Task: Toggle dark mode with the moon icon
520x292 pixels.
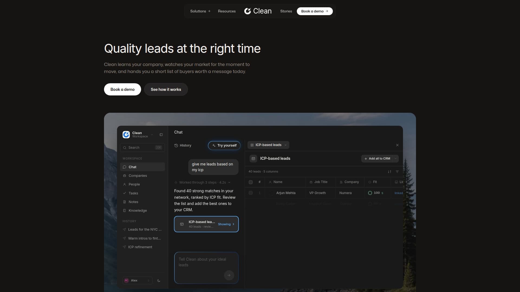Action: pos(159,281)
